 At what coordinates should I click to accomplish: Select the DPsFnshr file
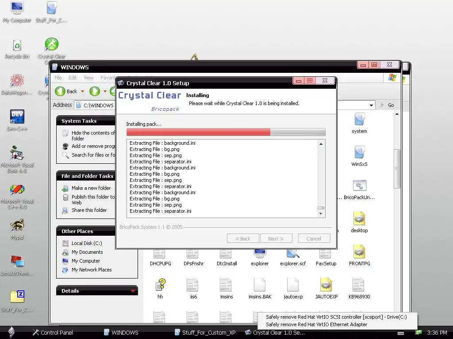(193, 258)
